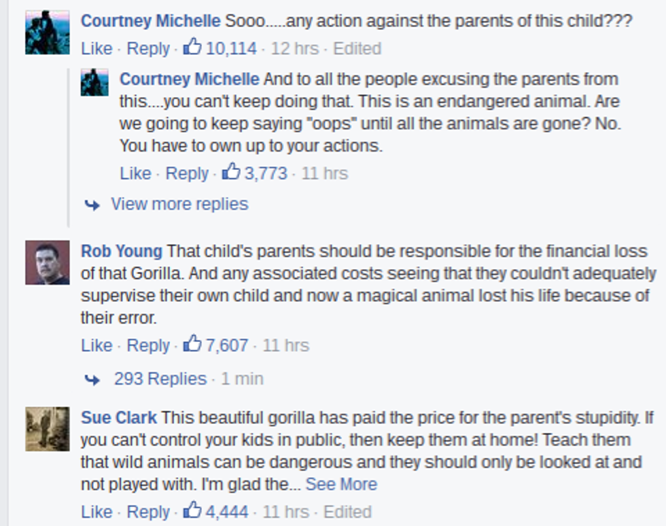Click thumbs-up icon showing 7,607 likes
This screenshot has width=666, height=526.
click(x=193, y=345)
